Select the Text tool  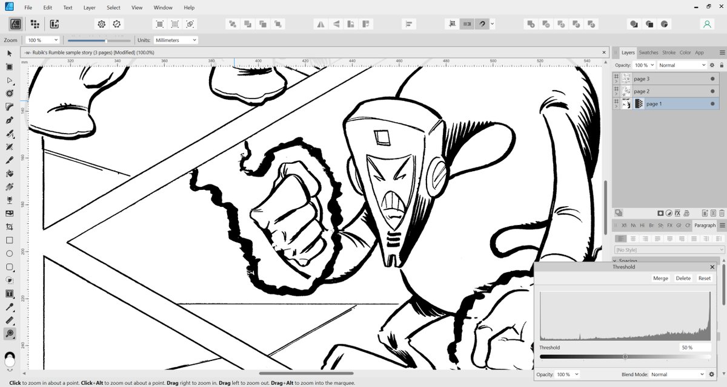[8, 293]
